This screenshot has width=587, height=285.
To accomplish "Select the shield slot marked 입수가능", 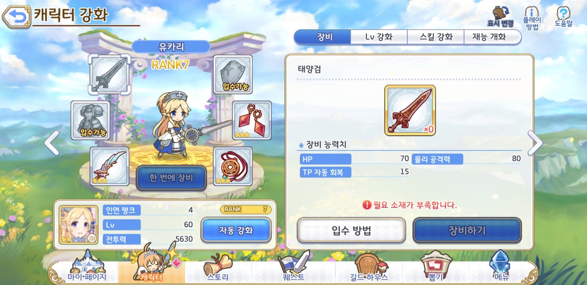I will [x=233, y=74].
